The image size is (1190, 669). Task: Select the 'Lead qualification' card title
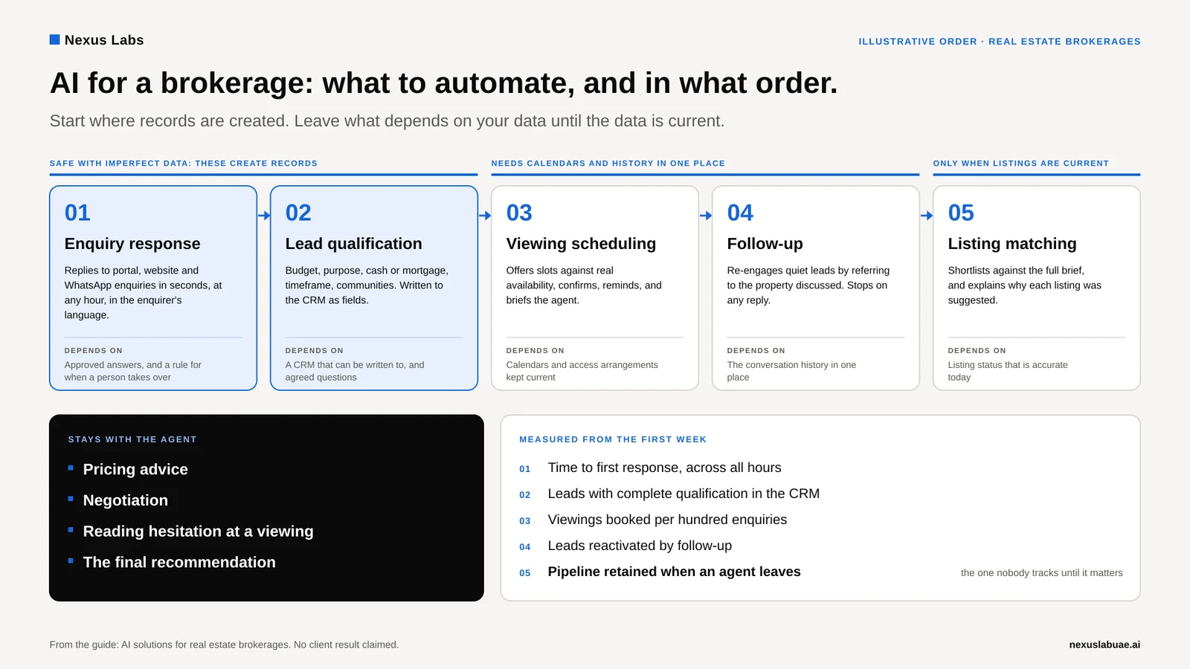coord(353,244)
